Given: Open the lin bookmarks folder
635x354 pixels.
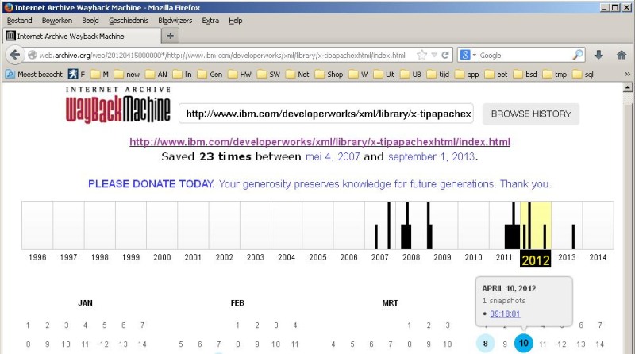Looking at the screenshot, I should (183, 74).
